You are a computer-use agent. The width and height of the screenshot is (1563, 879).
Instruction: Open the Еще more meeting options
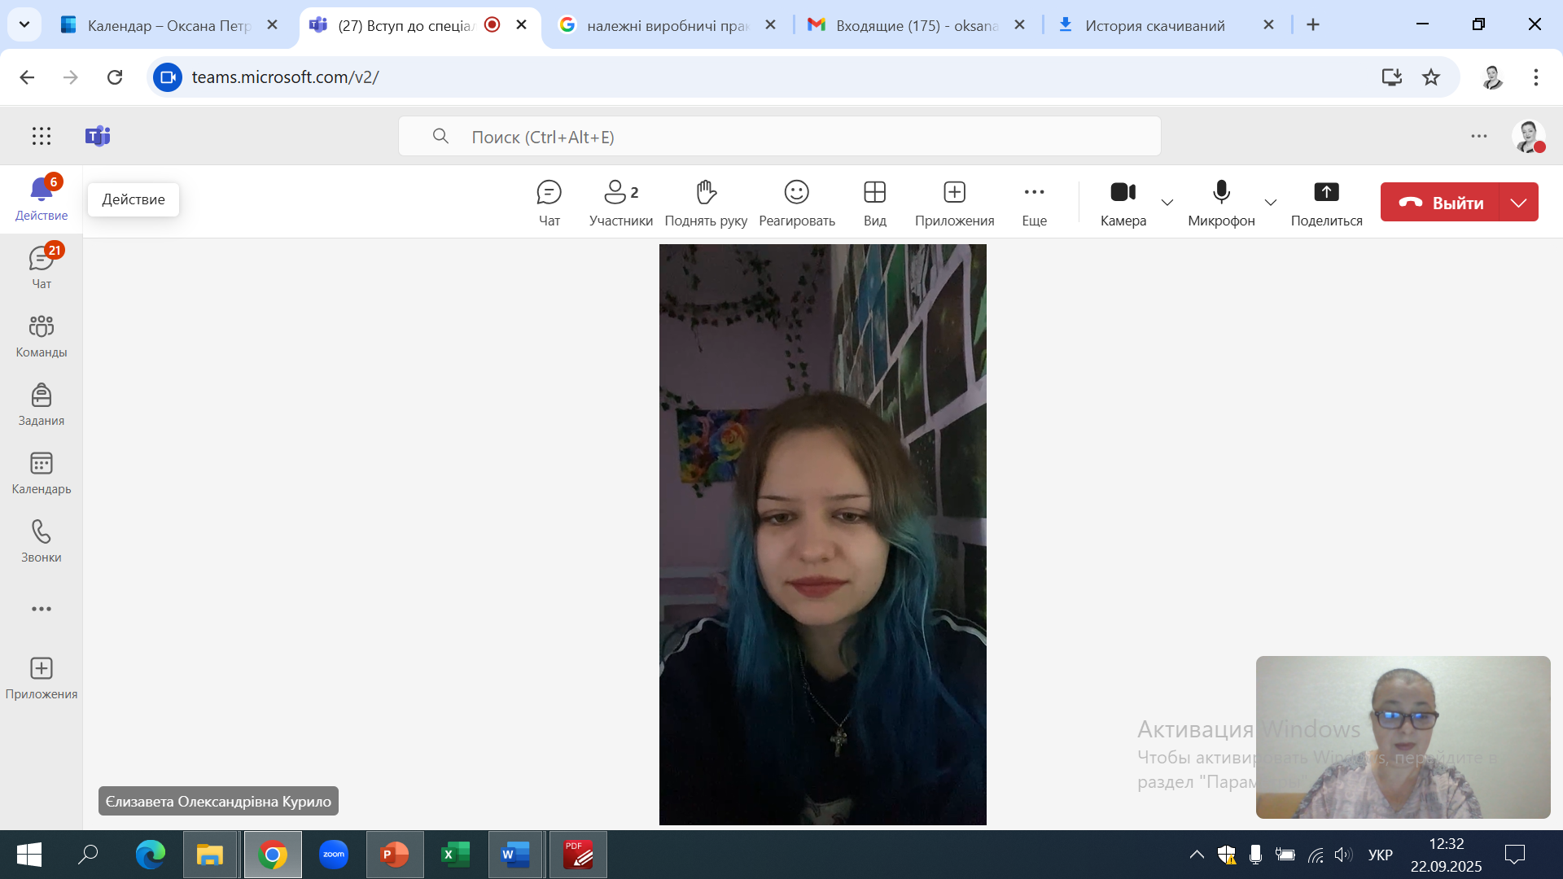pyautogui.click(x=1034, y=202)
